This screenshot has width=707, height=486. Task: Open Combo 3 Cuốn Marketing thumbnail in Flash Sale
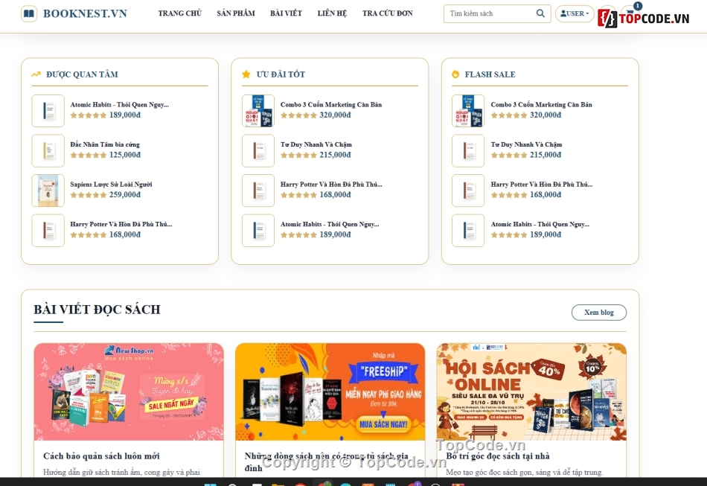pos(468,111)
